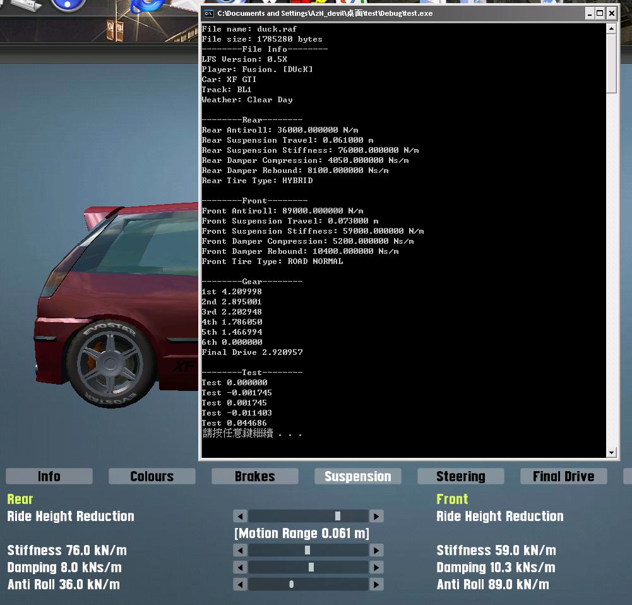Decrease Stiffness with left arrow
The height and width of the screenshot is (605, 632).
pyautogui.click(x=240, y=550)
